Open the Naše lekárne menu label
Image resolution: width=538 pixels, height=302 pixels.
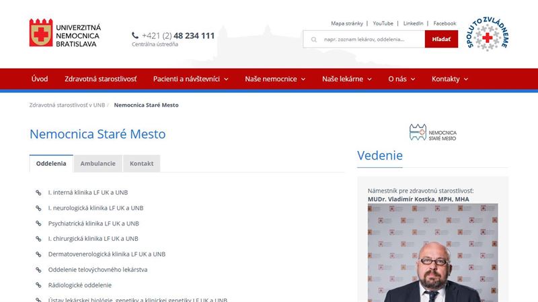(342, 79)
